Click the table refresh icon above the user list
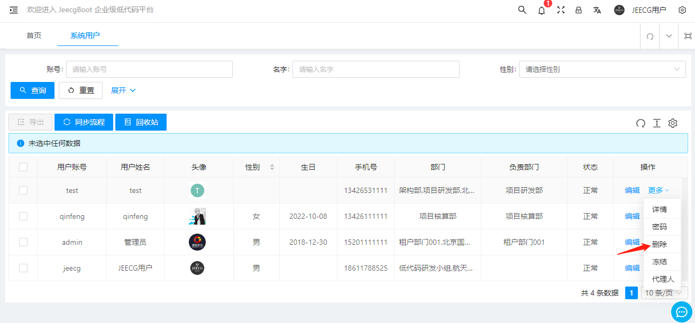The height and width of the screenshot is (323, 695). pyautogui.click(x=641, y=123)
